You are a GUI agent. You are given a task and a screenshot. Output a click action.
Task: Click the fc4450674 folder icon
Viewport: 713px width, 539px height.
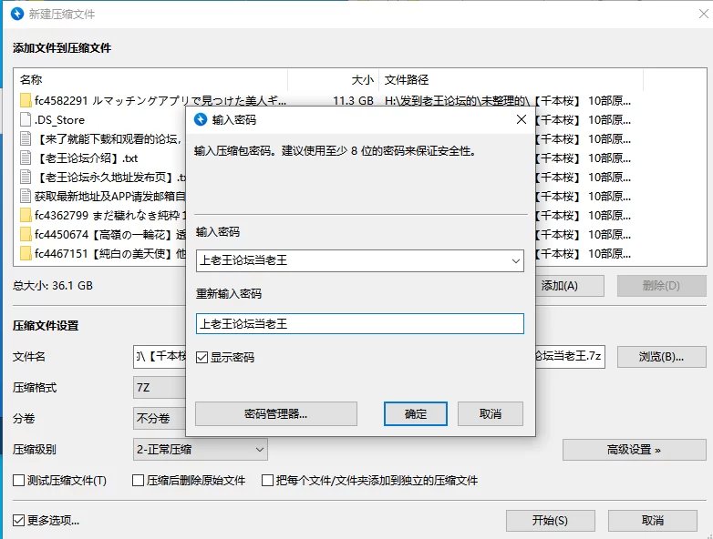pos(26,234)
